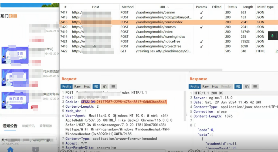Toggle non-printable characters \n in Request panel
This screenshot has width=278, height=152.
[x=105, y=86]
